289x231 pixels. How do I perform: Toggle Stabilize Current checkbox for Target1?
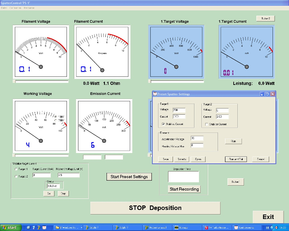tap(163, 124)
